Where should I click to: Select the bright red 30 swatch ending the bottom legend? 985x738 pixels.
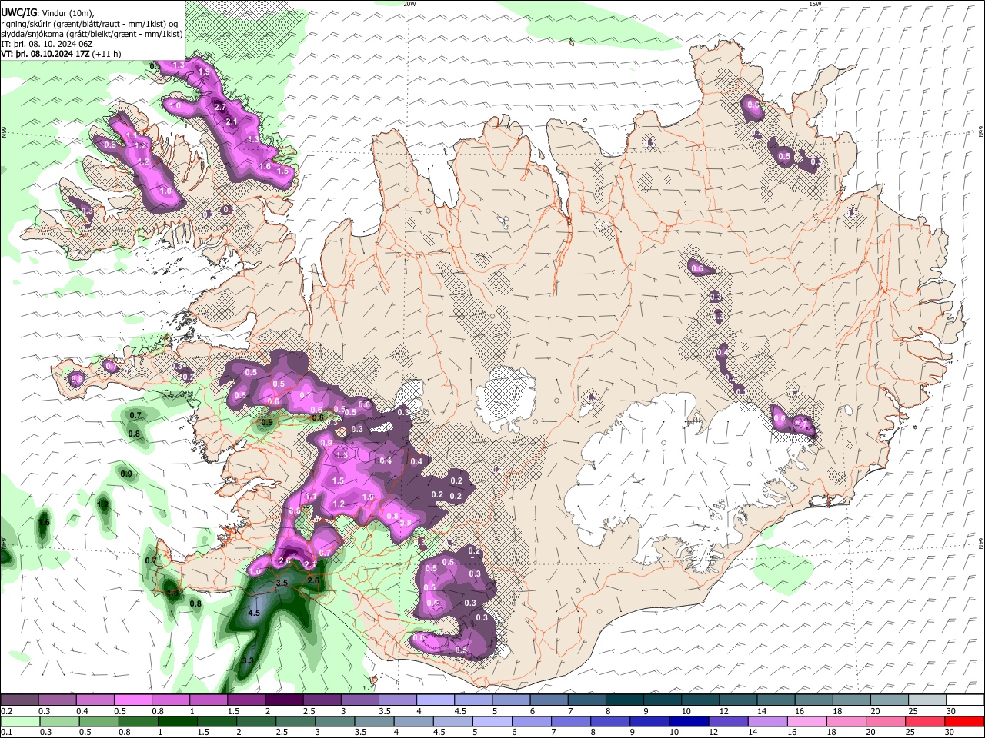[x=963, y=721]
